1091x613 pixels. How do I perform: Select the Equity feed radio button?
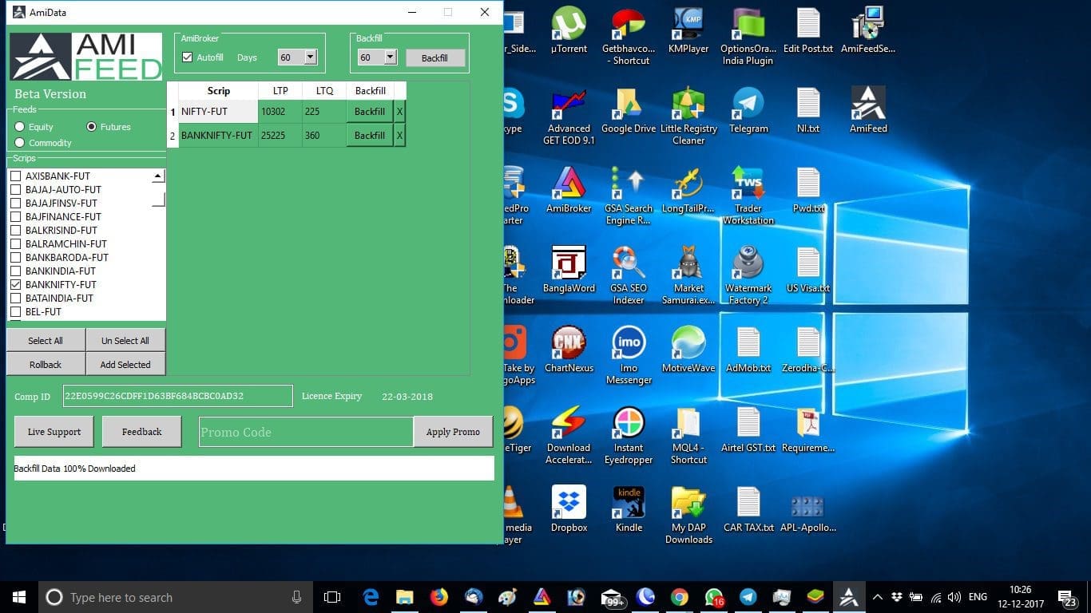click(x=20, y=127)
